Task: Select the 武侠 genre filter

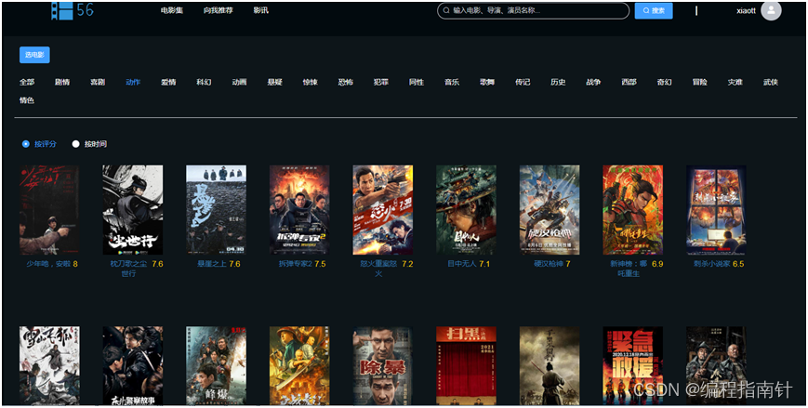Action: click(x=771, y=82)
